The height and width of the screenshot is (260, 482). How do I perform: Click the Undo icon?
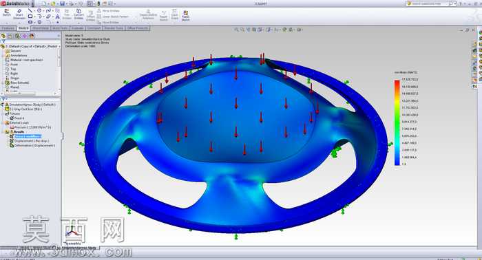(81, 3)
